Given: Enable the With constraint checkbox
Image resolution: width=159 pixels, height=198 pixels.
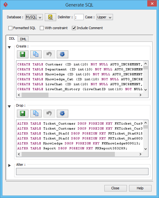Looking at the screenshot, I should click(42, 28).
